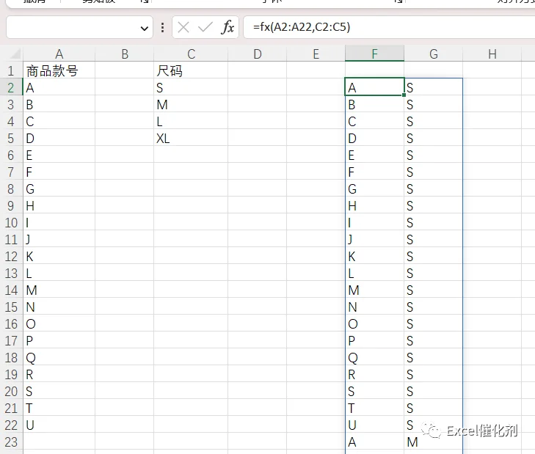Click cell F9 containing H
Screen dimensions: 535x454
coord(374,205)
